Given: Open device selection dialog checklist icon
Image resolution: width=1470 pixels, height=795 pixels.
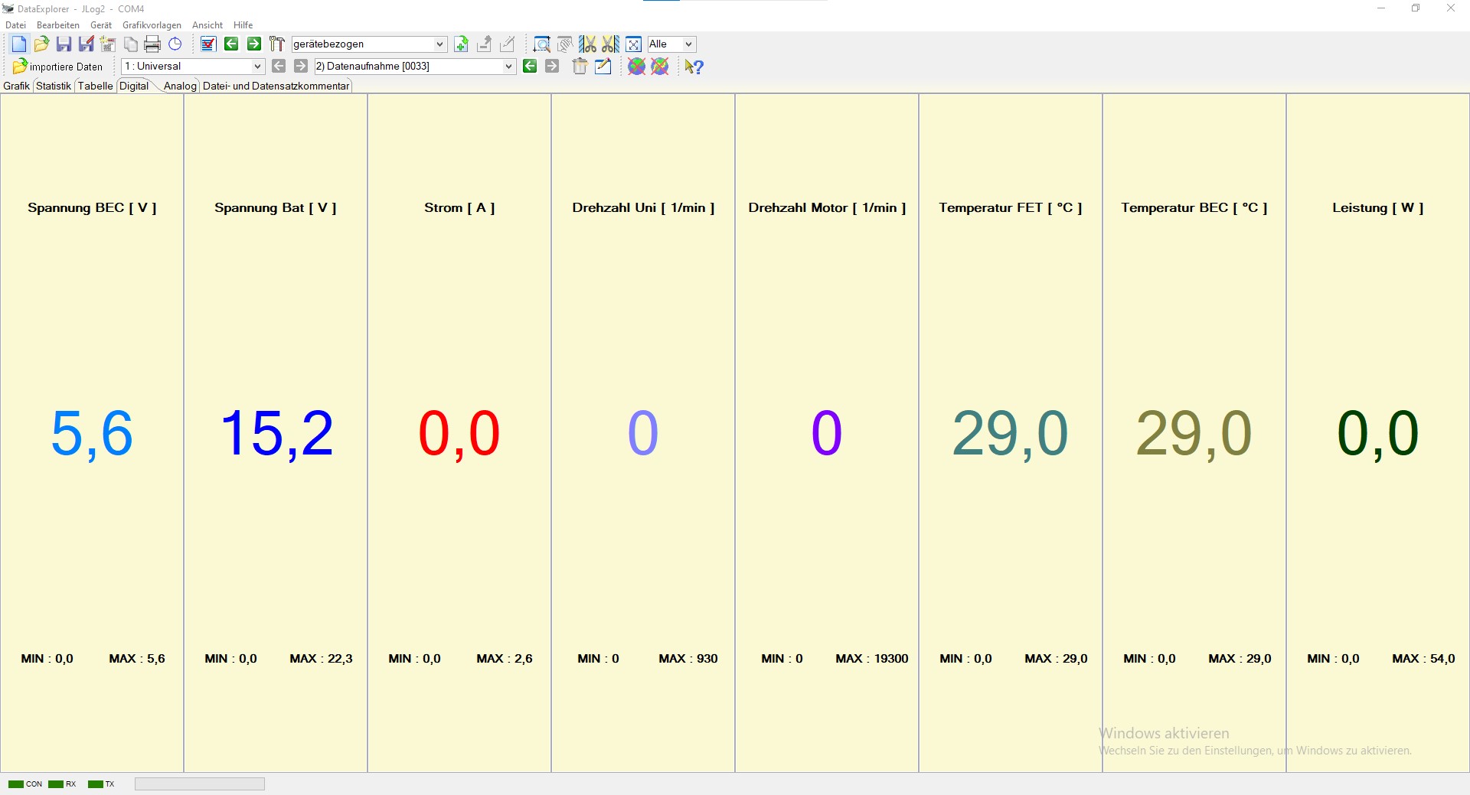Looking at the screenshot, I should point(208,44).
